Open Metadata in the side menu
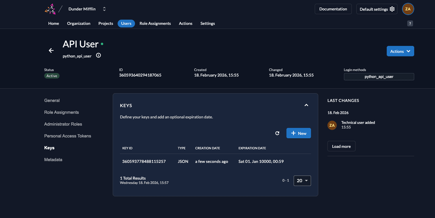Screen dimensions: 435x218 [53, 160]
